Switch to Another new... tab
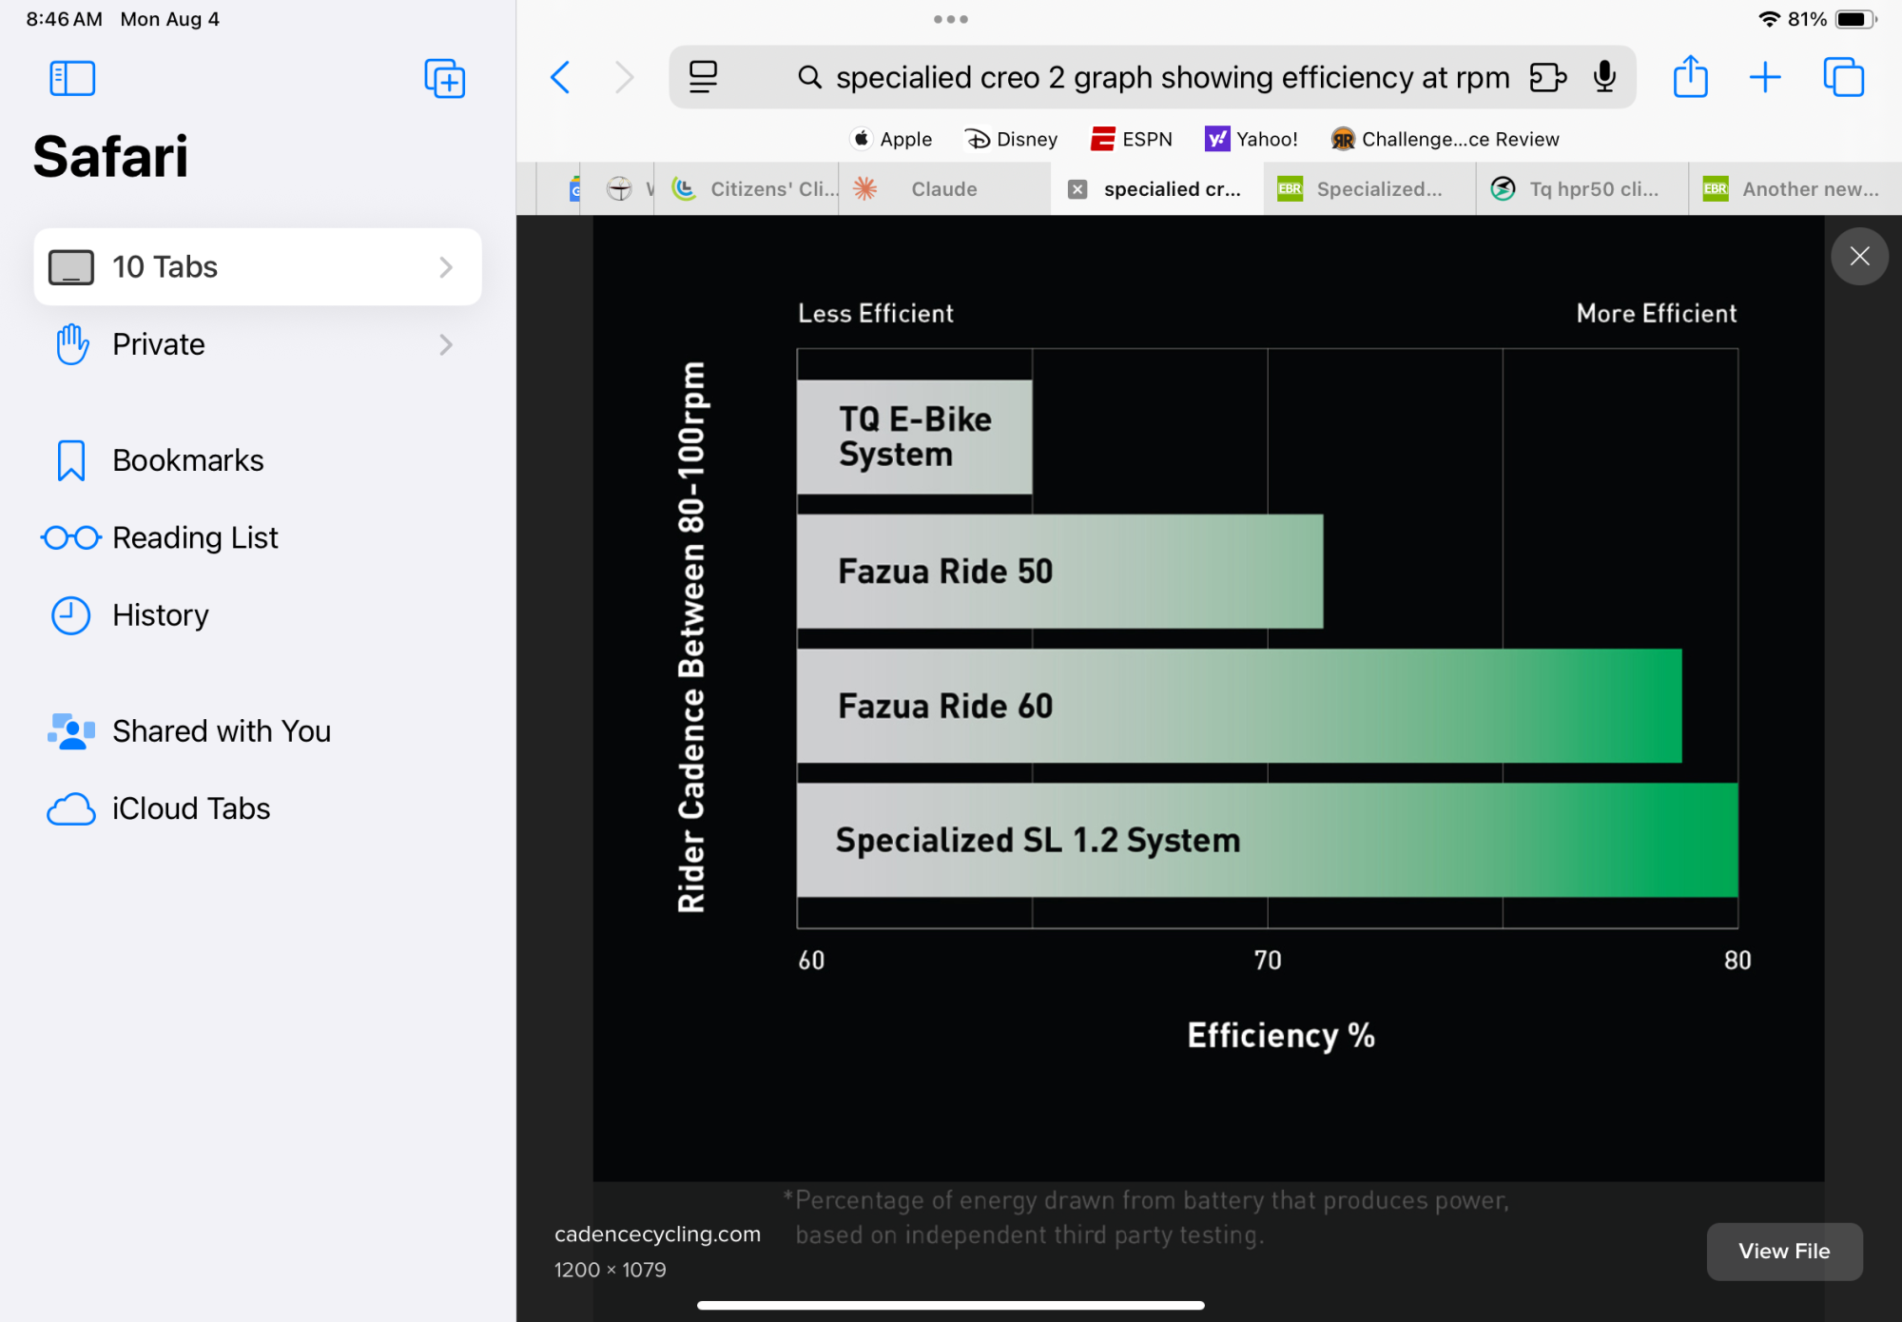1902x1322 pixels. [x=1795, y=189]
